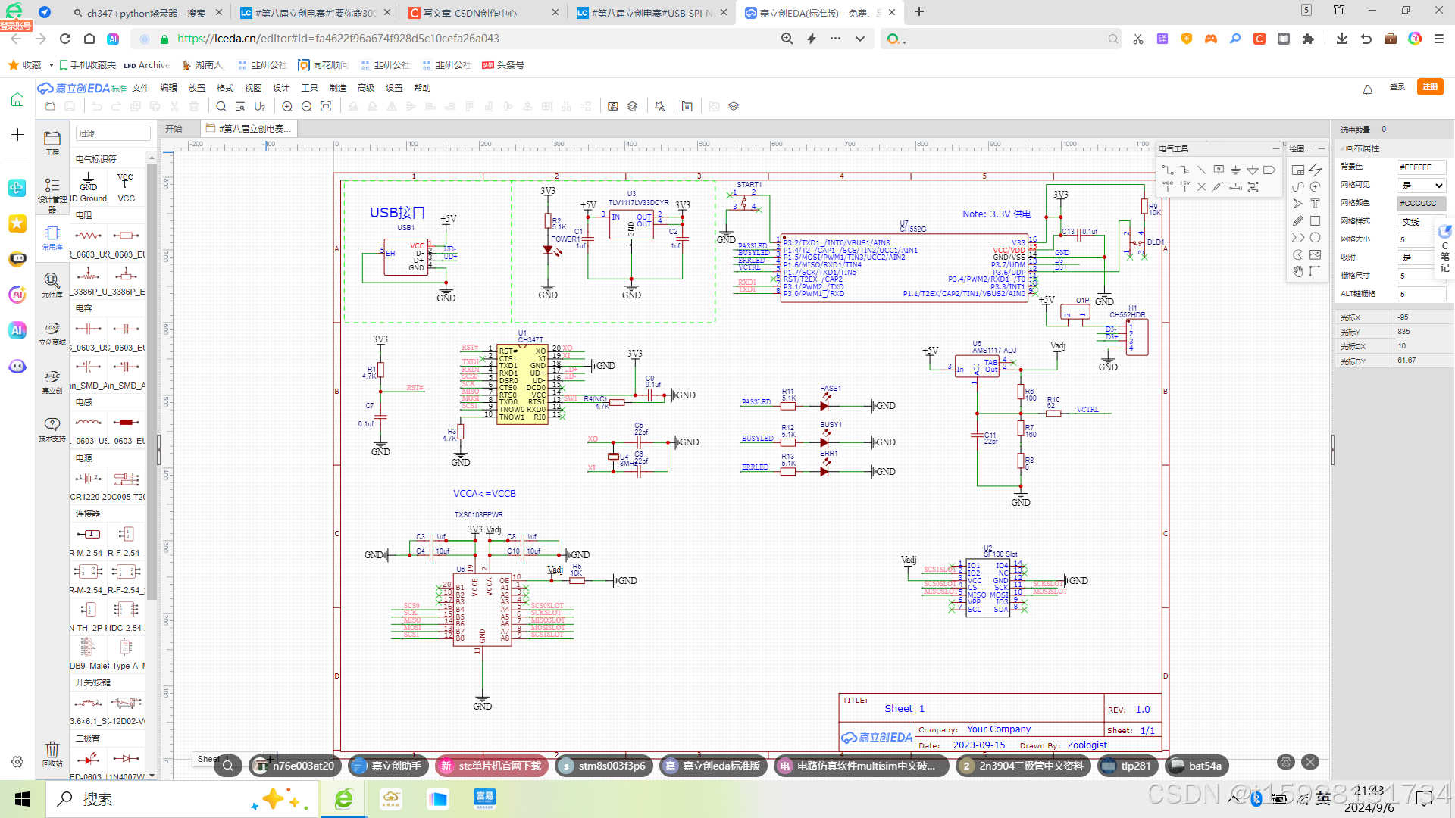The height and width of the screenshot is (818, 1455).
Task: Place a GND net flag from toolbar
Action: pos(1235,170)
